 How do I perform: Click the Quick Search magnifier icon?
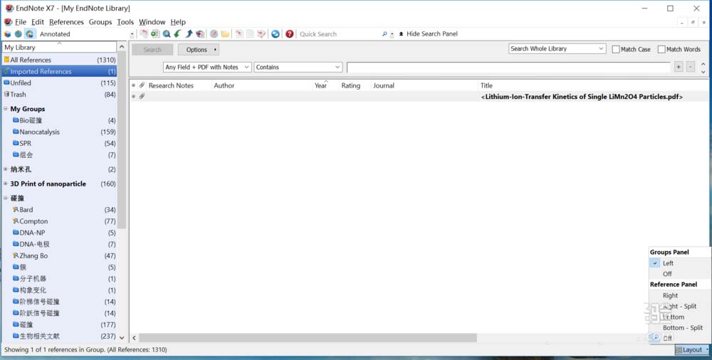point(384,34)
